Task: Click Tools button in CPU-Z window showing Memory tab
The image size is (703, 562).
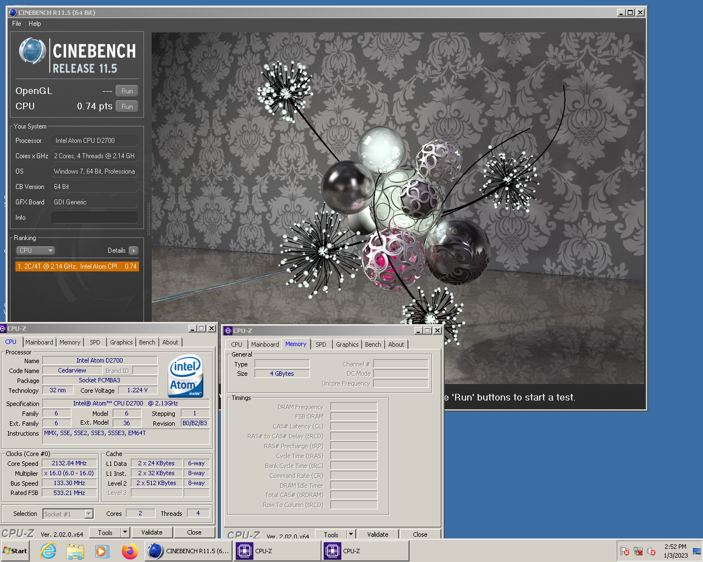Action: click(331, 535)
